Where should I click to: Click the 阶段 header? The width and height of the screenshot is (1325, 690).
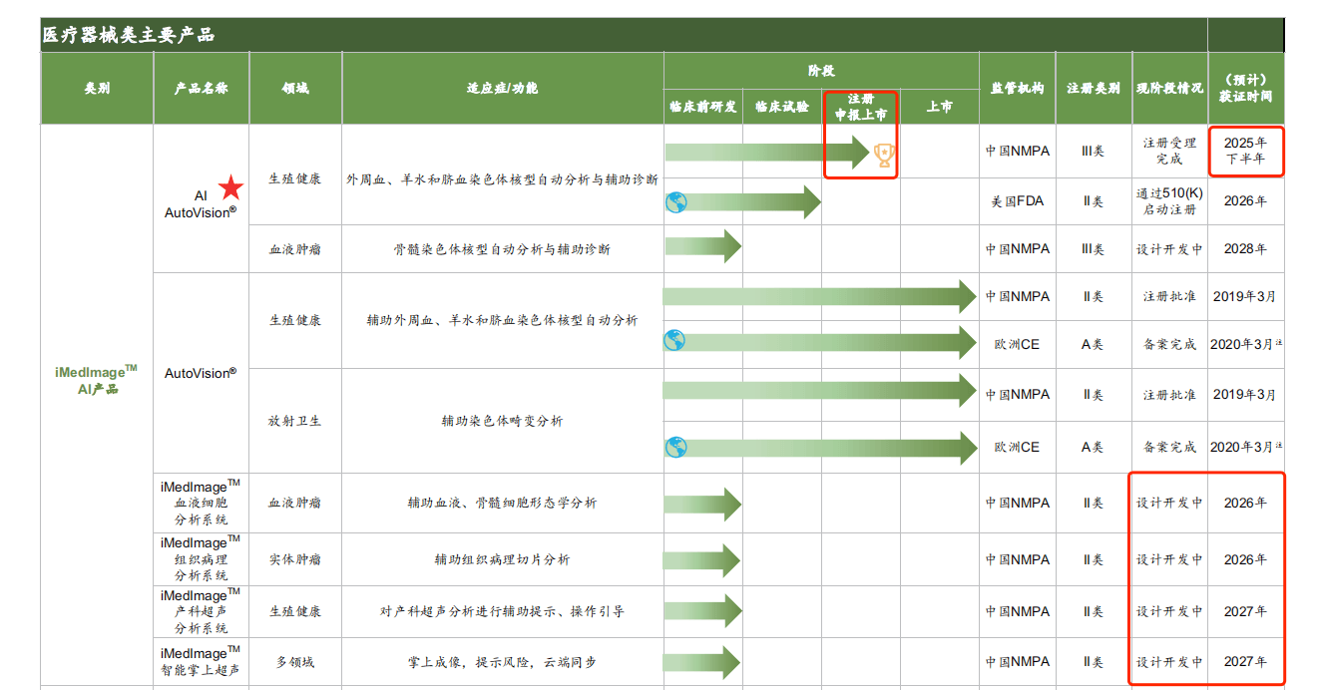click(821, 71)
